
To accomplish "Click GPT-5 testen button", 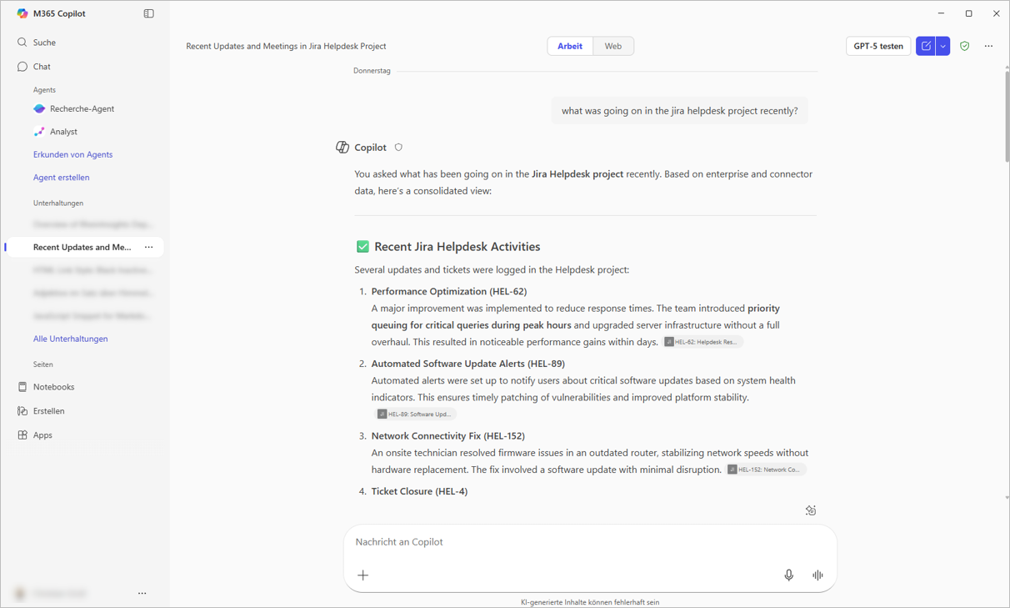I will point(877,47).
